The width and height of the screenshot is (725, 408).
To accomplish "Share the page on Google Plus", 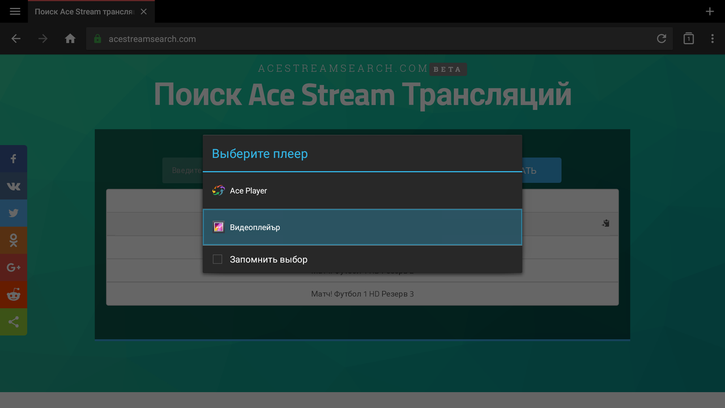I will 14,267.
